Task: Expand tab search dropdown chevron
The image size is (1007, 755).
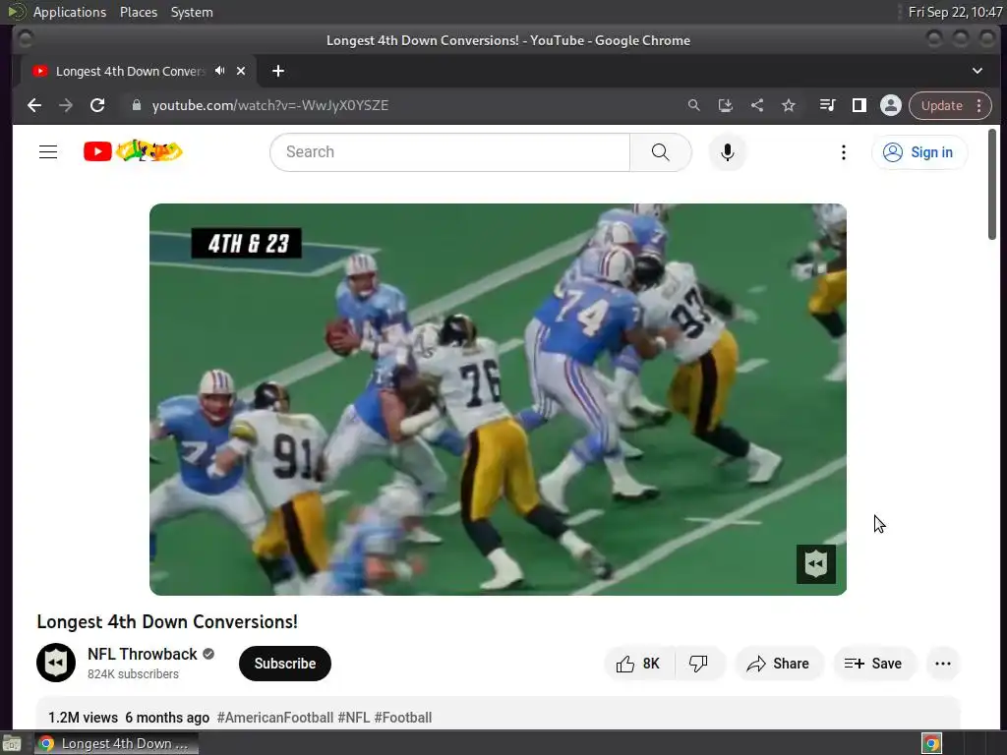Action: click(977, 71)
